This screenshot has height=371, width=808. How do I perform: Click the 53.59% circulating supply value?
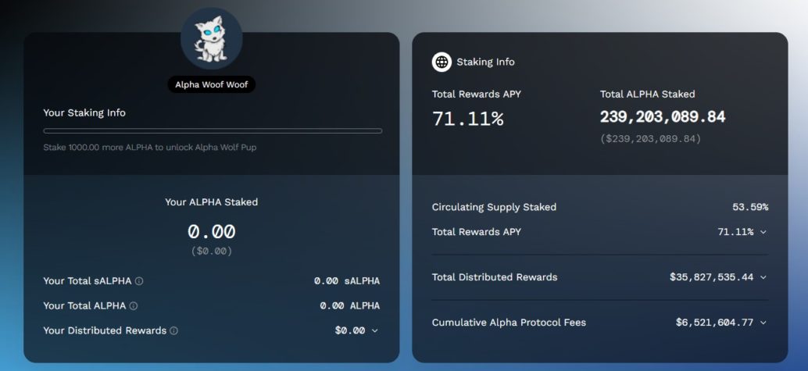point(749,207)
